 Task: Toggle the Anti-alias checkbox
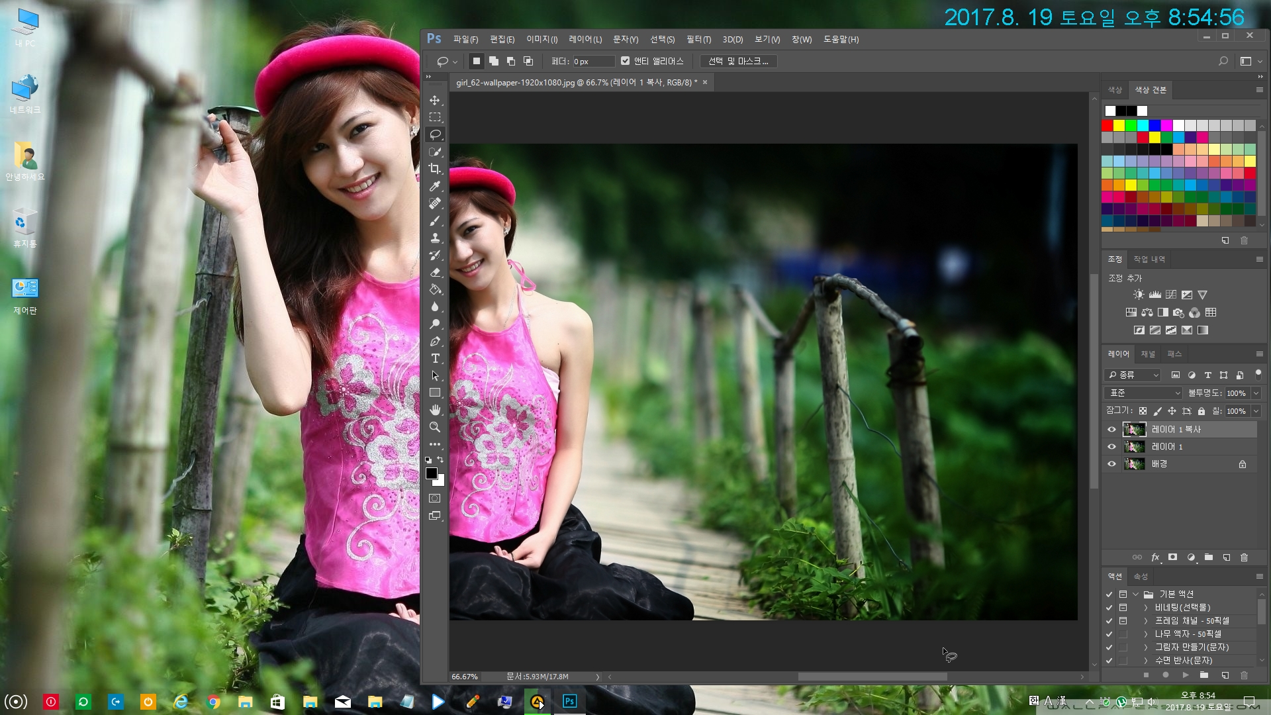click(x=625, y=61)
